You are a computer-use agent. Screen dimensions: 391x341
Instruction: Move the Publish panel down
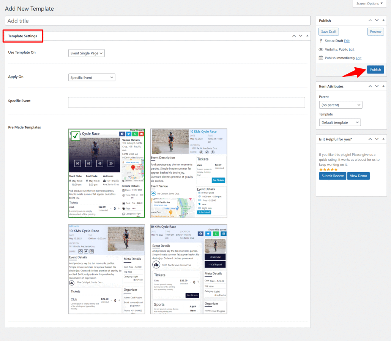tap(377, 21)
